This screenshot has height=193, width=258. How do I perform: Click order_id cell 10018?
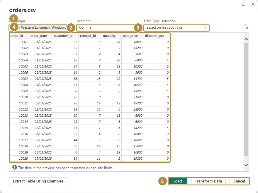click(x=20, y=146)
